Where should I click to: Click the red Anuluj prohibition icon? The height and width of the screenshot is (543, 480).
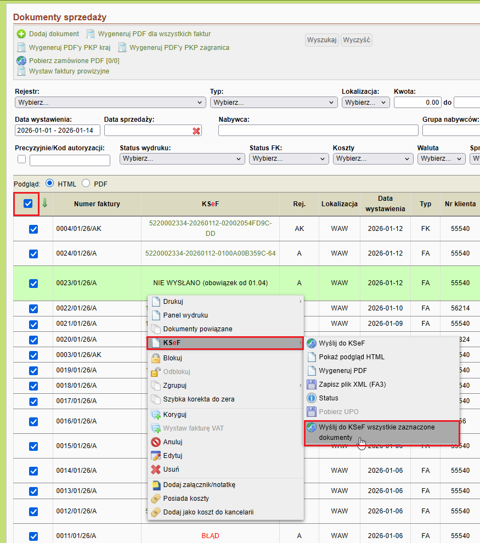tap(156, 442)
